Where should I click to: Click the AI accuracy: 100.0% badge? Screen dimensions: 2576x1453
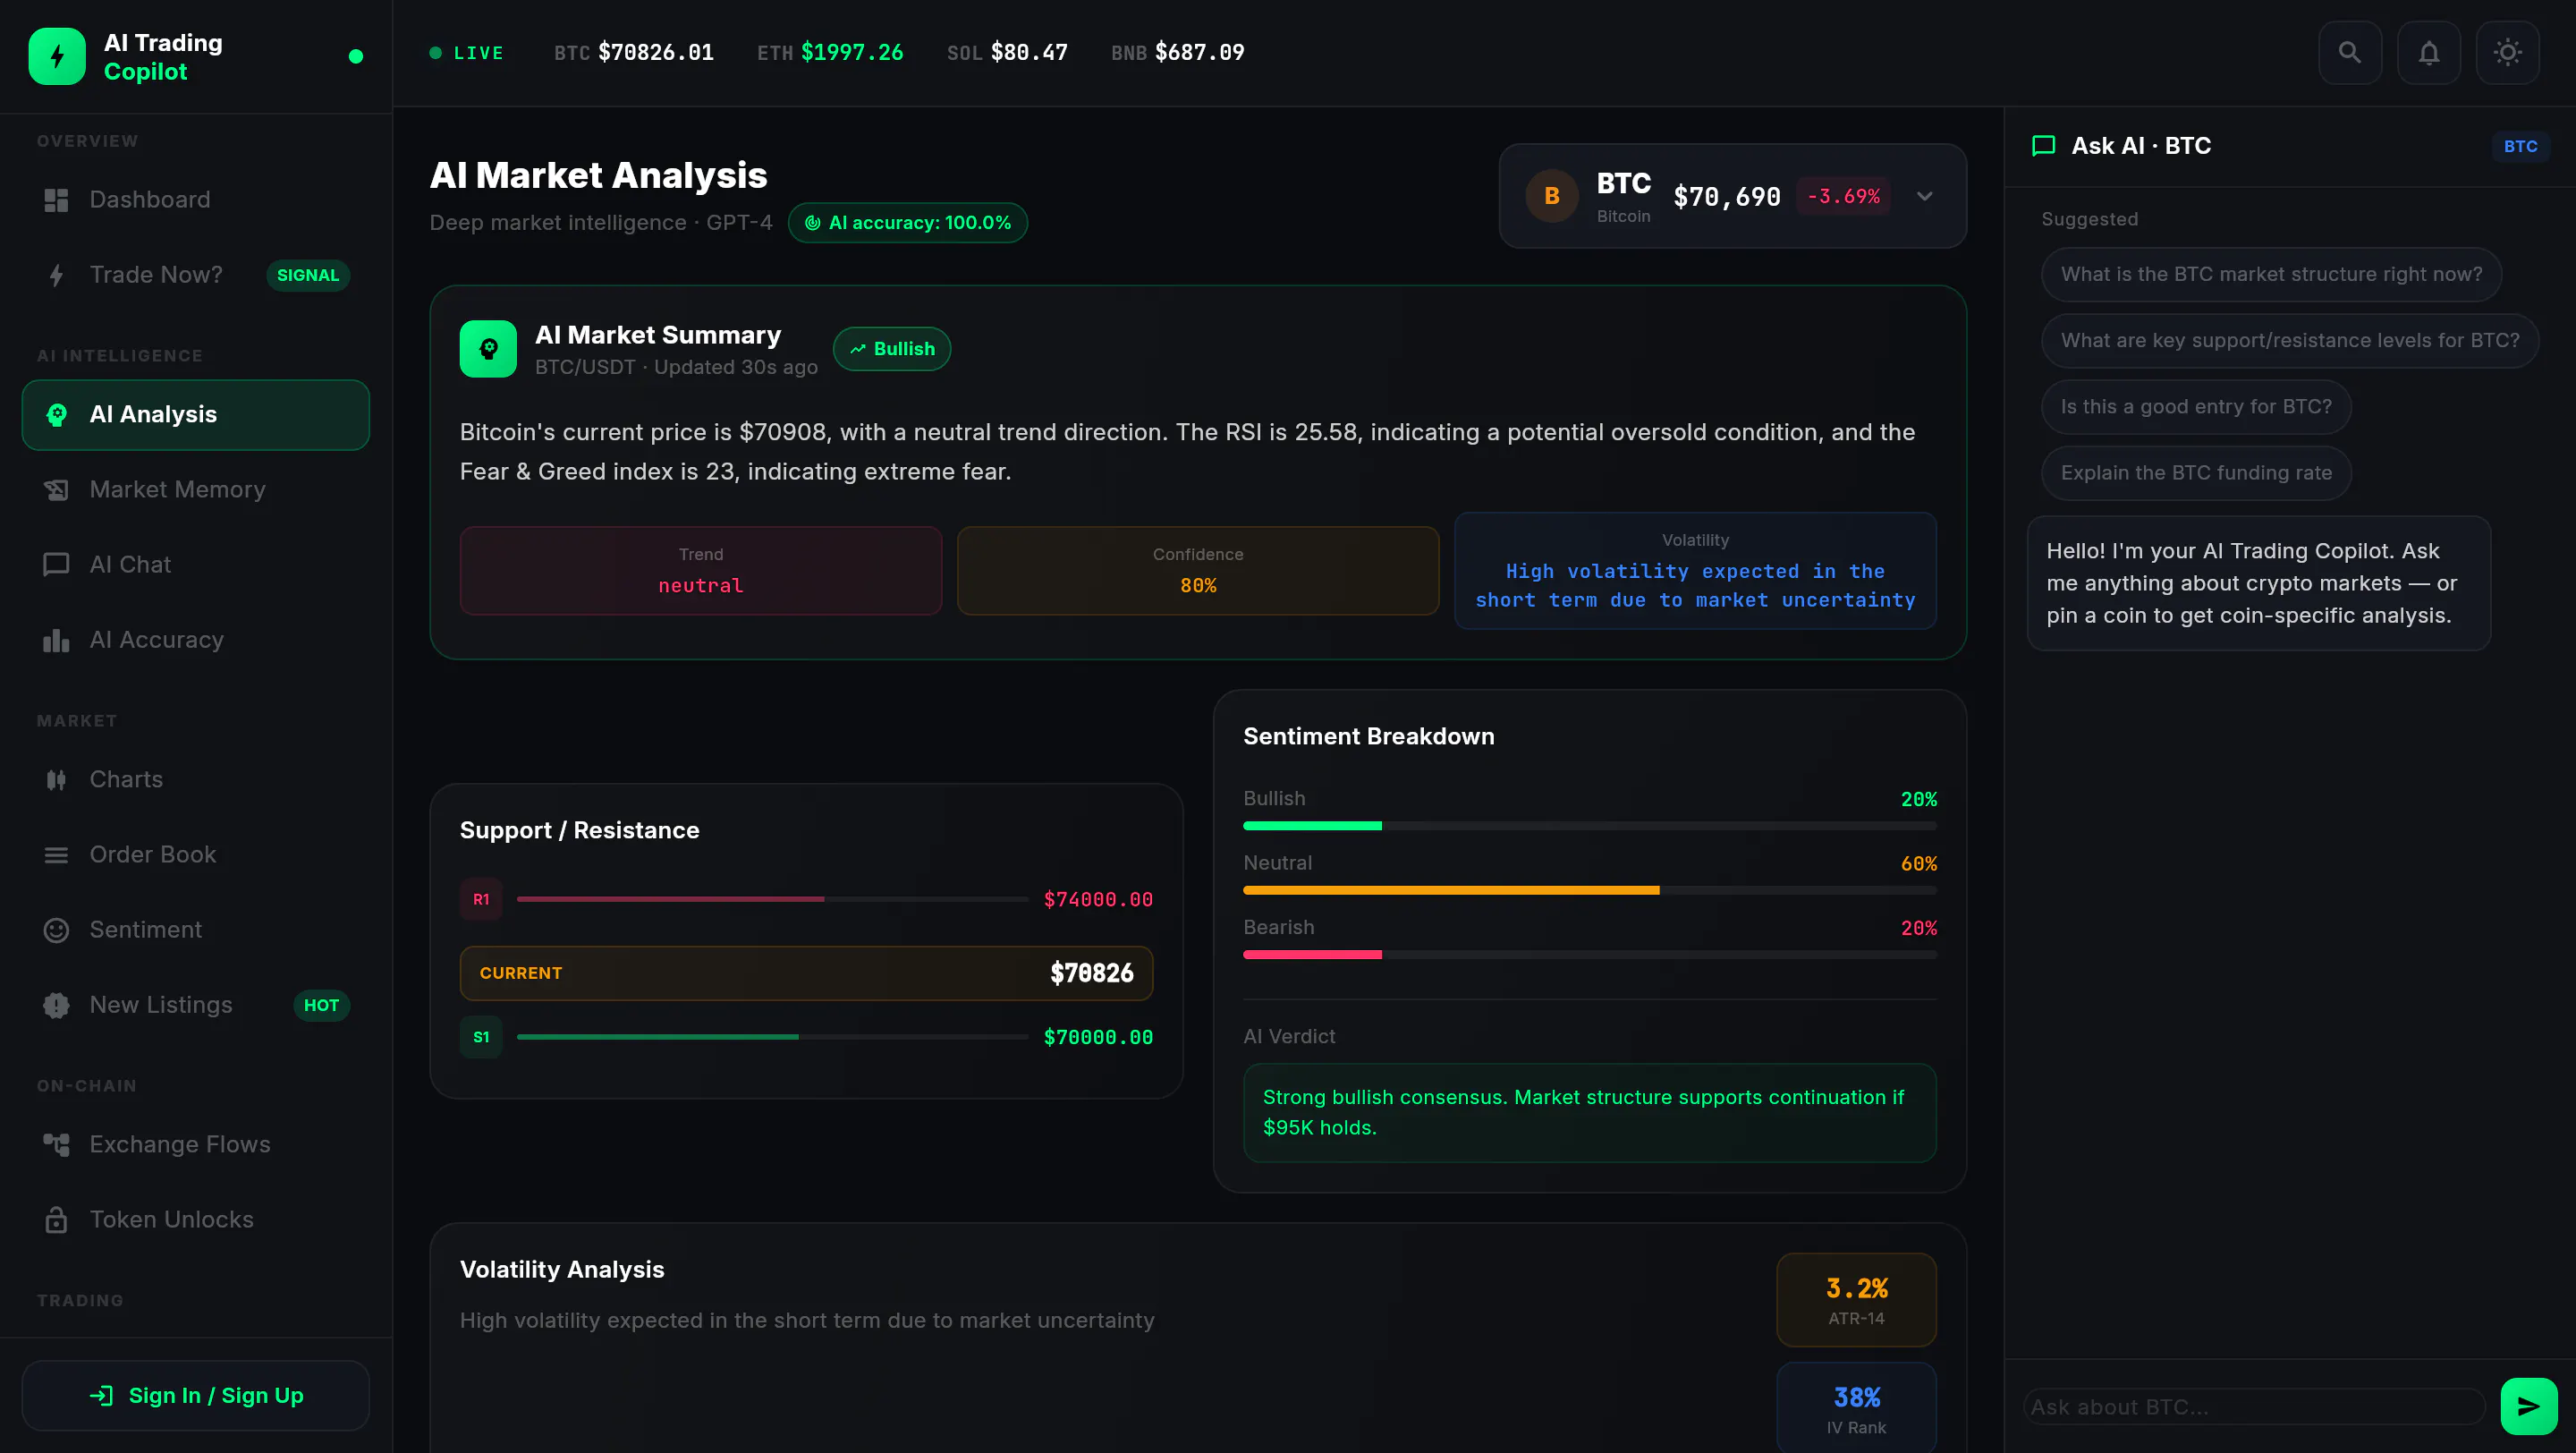[x=908, y=223]
